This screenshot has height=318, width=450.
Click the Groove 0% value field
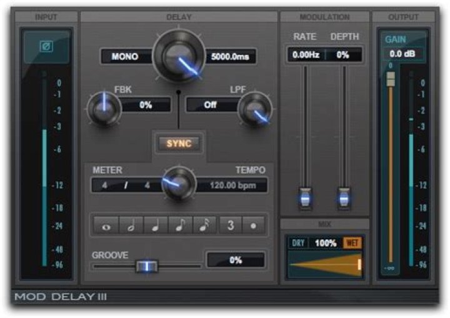pos(236,260)
